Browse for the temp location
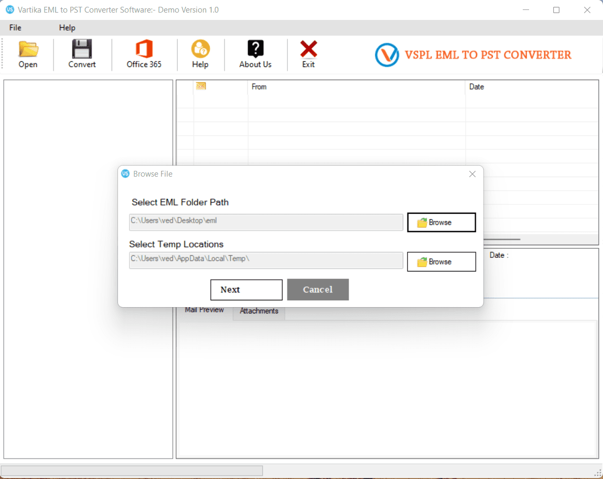Viewport: 603px width, 479px height. click(x=442, y=262)
